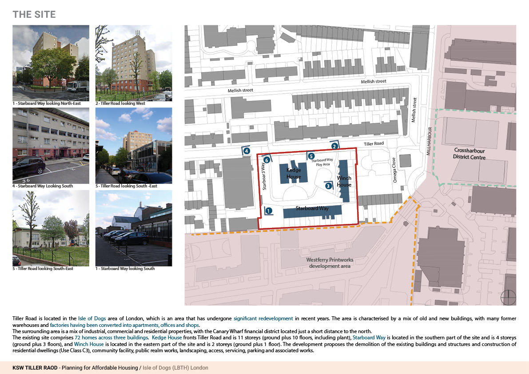Click the Westferry Printworks development area label
Screen dimensions: 529x374
328,263
